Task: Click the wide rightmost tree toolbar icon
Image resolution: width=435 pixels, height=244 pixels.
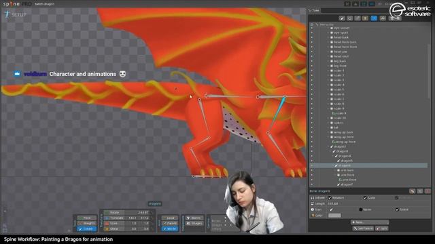Action: tap(395, 18)
